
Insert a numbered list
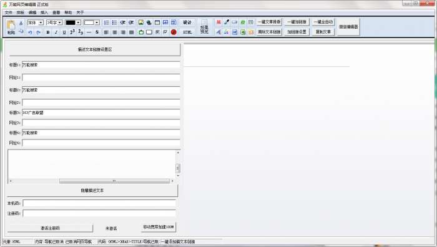click(107, 23)
